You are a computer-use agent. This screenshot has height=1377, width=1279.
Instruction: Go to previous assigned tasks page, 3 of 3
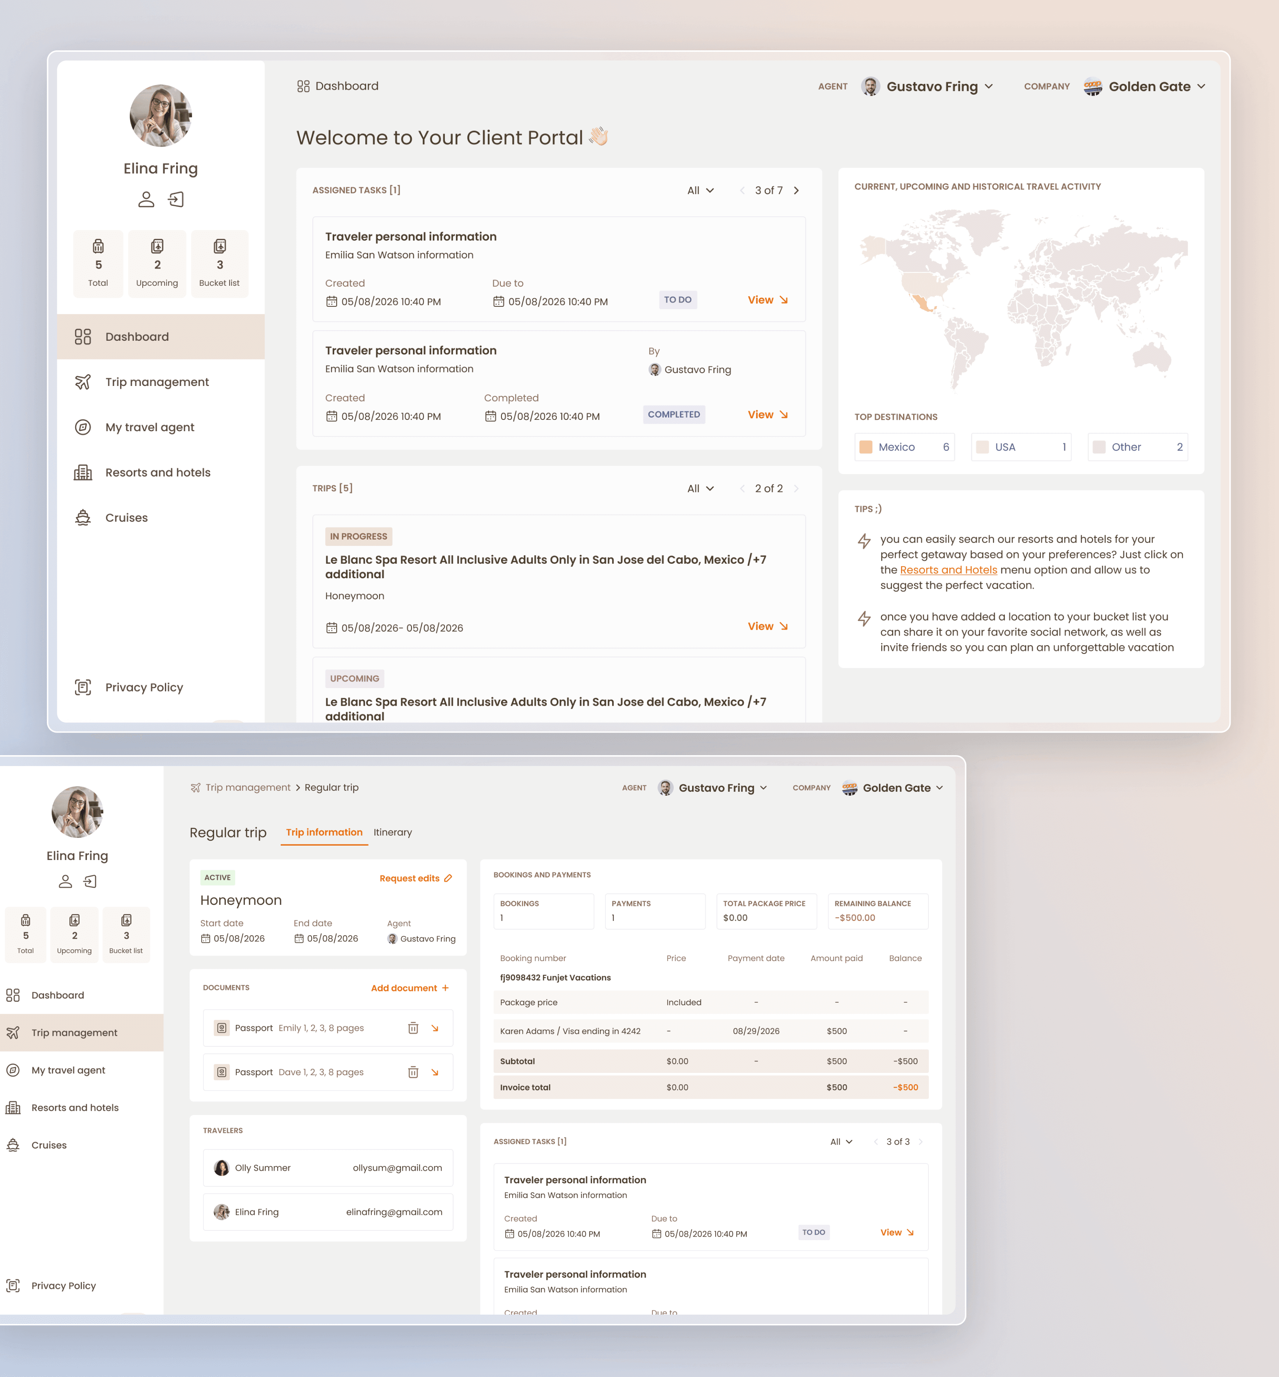(x=875, y=1142)
